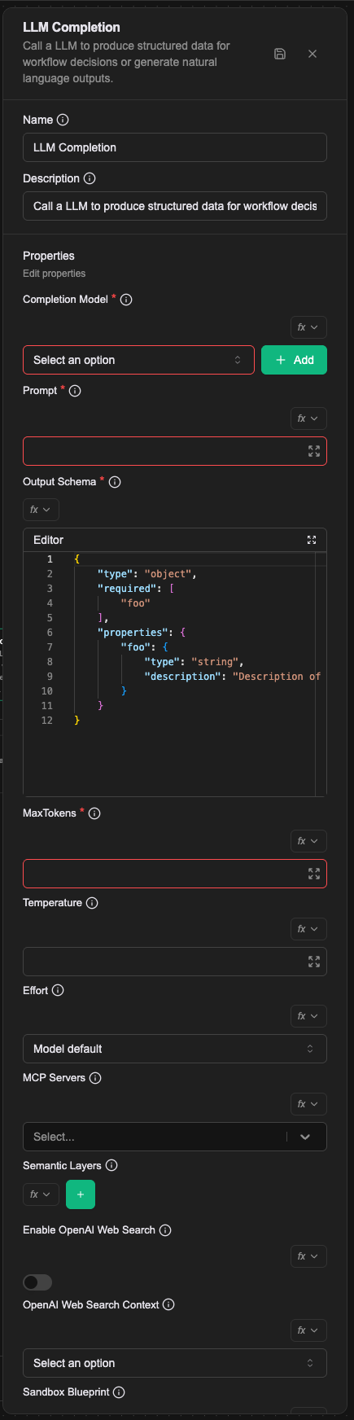Open fx dropdown for MaxTokens
The width and height of the screenshot is (354, 1420).
309,841
